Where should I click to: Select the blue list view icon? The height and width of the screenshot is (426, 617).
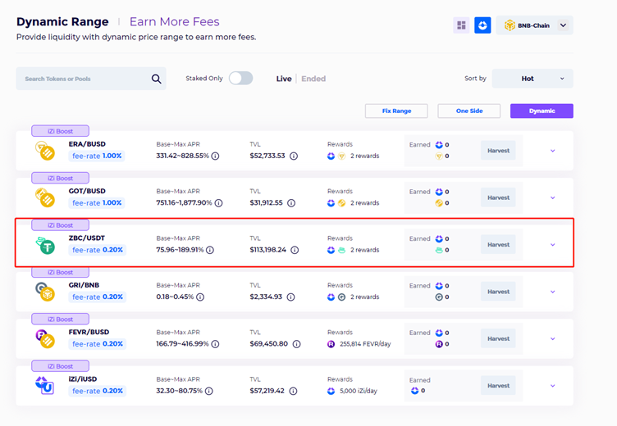pyautogui.click(x=482, y=25)
